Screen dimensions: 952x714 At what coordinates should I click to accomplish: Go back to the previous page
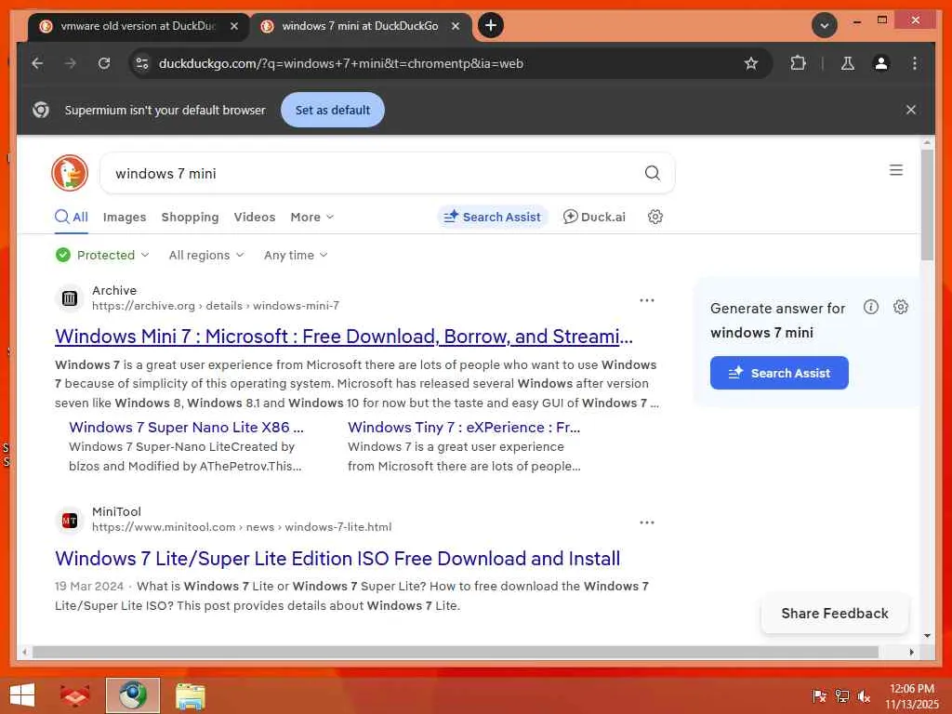(37, 63)
